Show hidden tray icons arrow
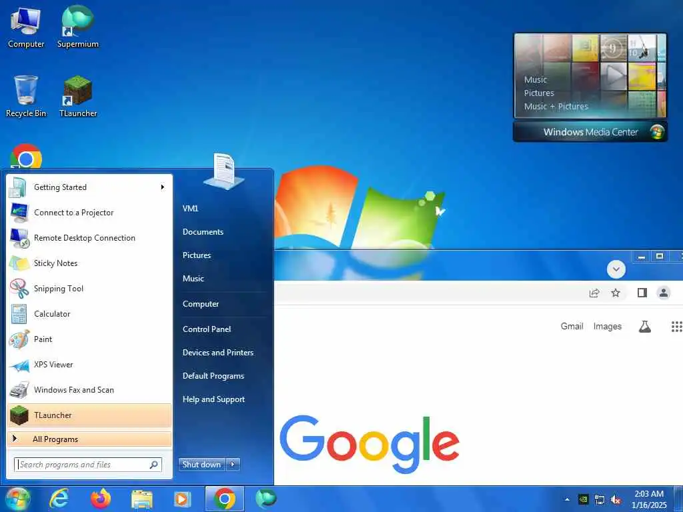The image size is (683, 512). tap(567, 499)
